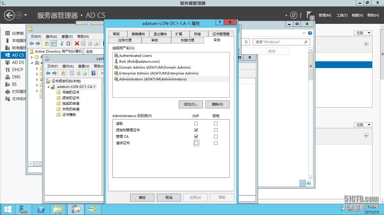This screenshot has height=215, width=384.
Task: Check Allow for Request Certificates
Action: tap(196, 143)
